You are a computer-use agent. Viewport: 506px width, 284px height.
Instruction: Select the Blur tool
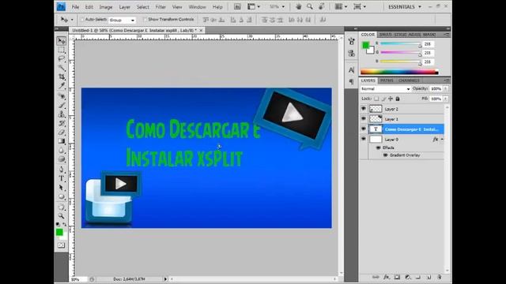point(62,150)
